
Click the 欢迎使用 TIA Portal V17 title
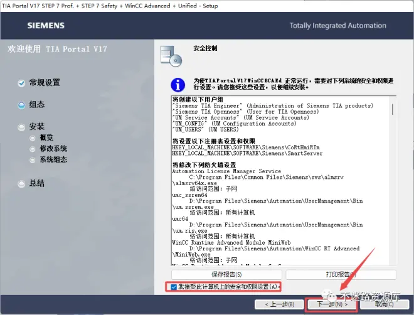(x=57, y=49)
